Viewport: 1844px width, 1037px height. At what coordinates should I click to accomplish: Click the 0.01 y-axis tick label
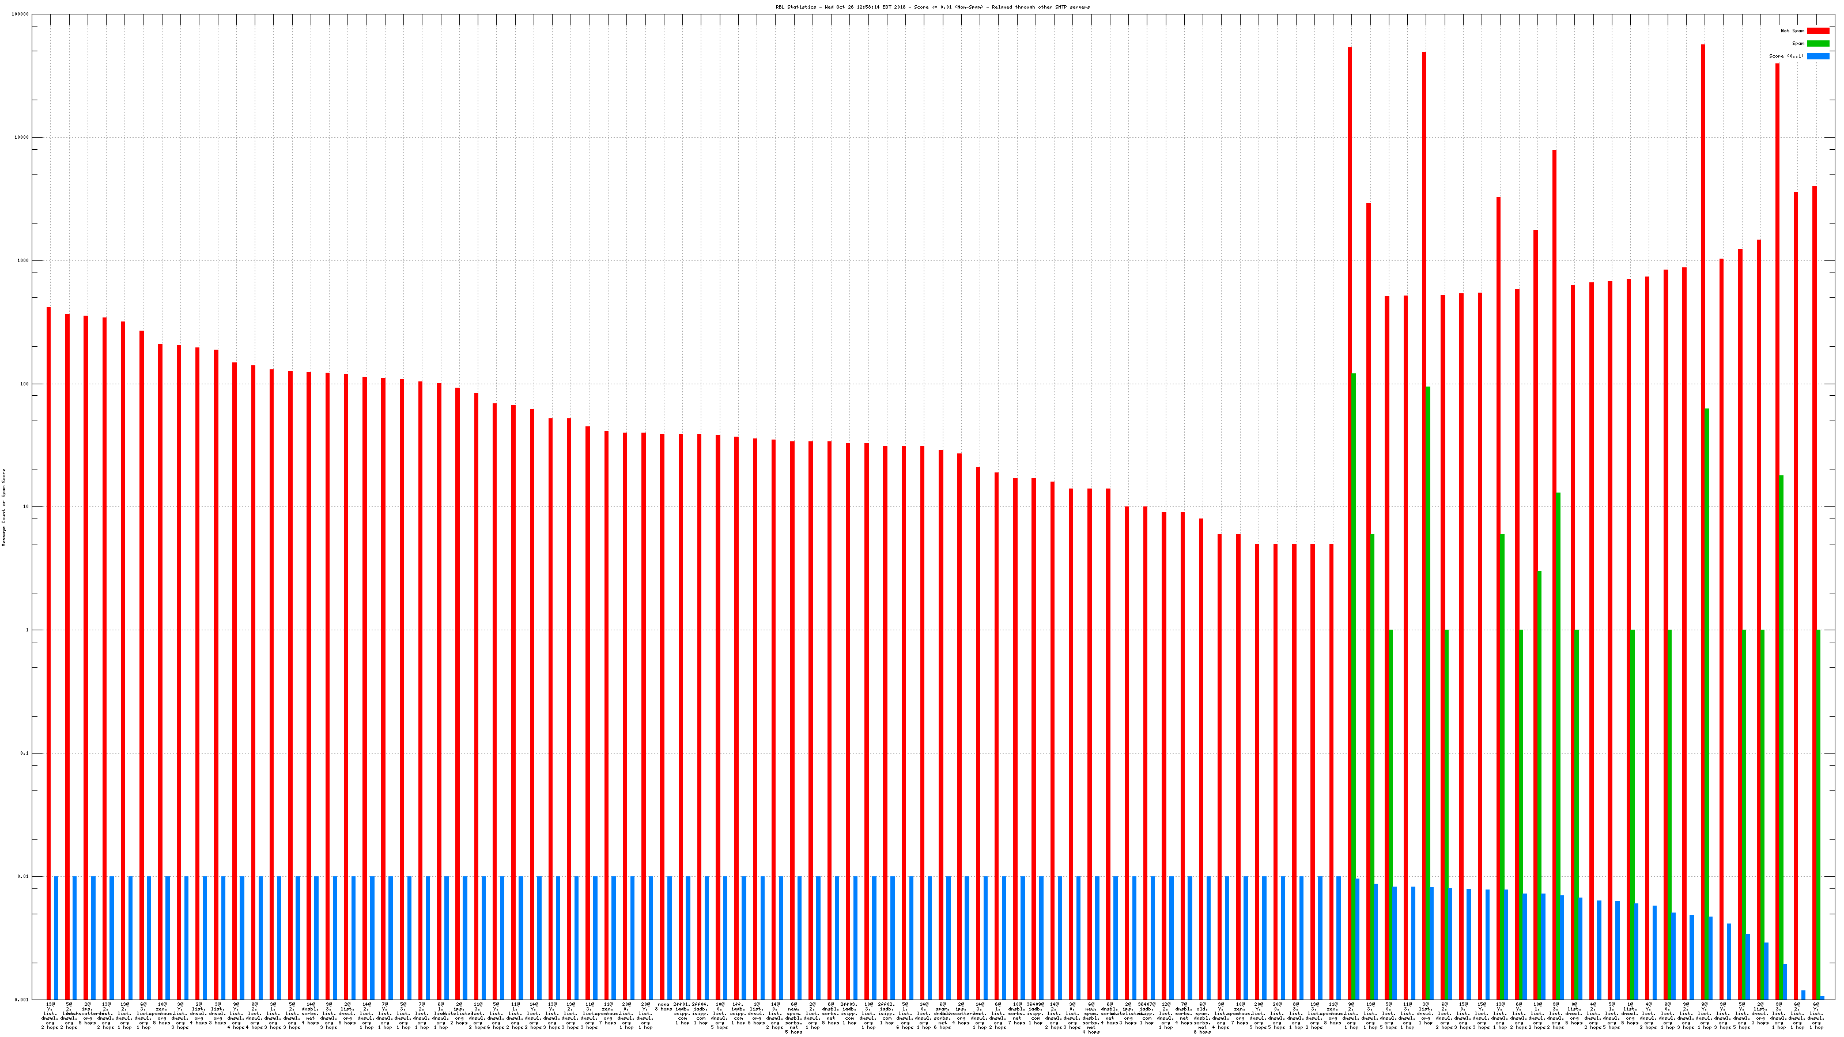click(x=24, y=876)
